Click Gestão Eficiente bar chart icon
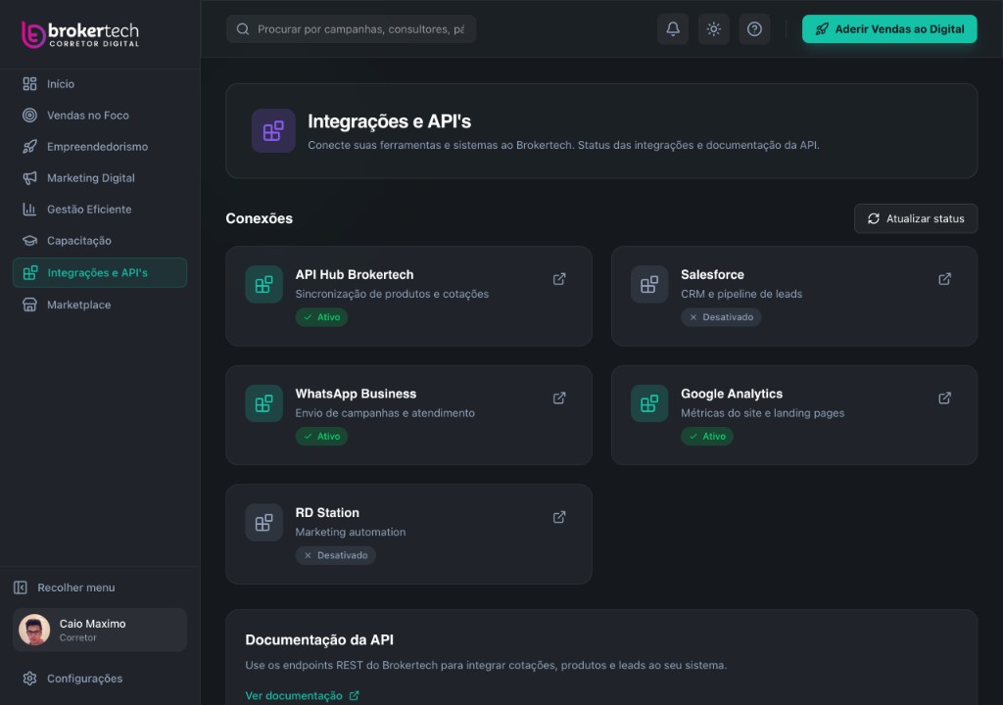1003x705 pixels. (x=29, y=210)
